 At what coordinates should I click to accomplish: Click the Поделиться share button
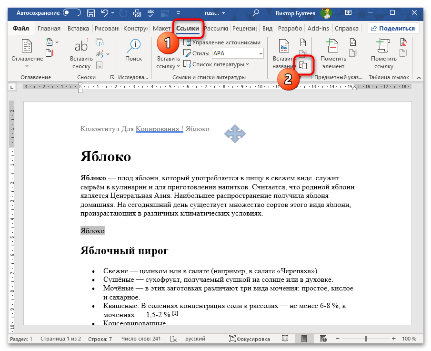tap(393, 28)
